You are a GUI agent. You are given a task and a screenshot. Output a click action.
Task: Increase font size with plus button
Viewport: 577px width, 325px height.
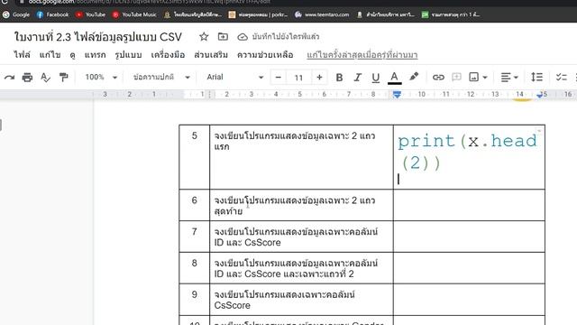[x=319, y=78]
